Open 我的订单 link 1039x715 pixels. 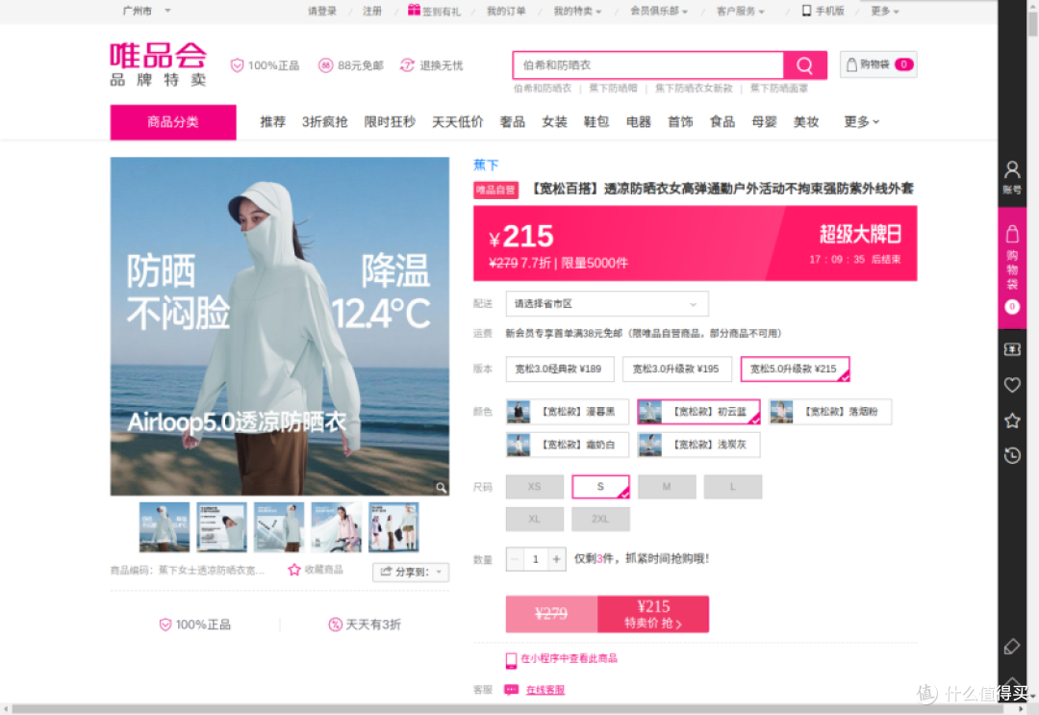point(506,11)
